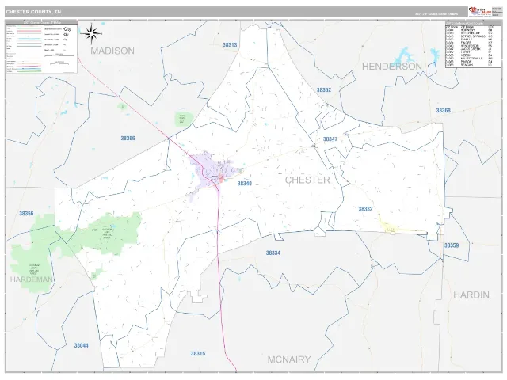
Task: Click the purple Henderson city area
Action: (x=213, y=173)
